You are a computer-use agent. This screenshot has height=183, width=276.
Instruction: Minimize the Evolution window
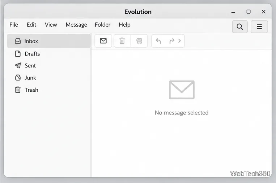(233, 12)
